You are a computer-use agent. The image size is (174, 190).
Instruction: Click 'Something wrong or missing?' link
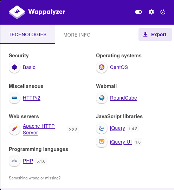[x=35, y=178]
